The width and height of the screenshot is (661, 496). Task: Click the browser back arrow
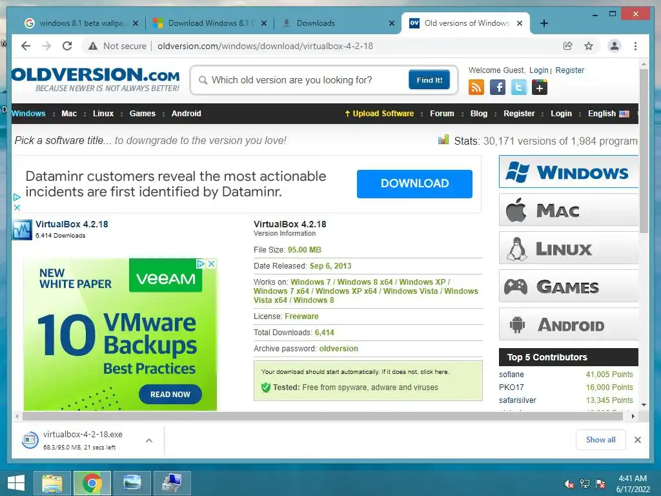tap(26, 46)
